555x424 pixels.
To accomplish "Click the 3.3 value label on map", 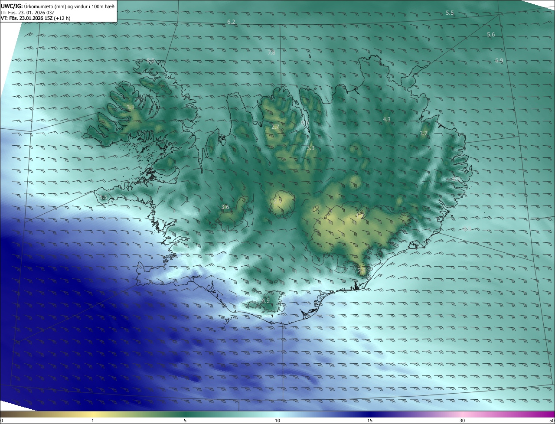I will (310, 148).
